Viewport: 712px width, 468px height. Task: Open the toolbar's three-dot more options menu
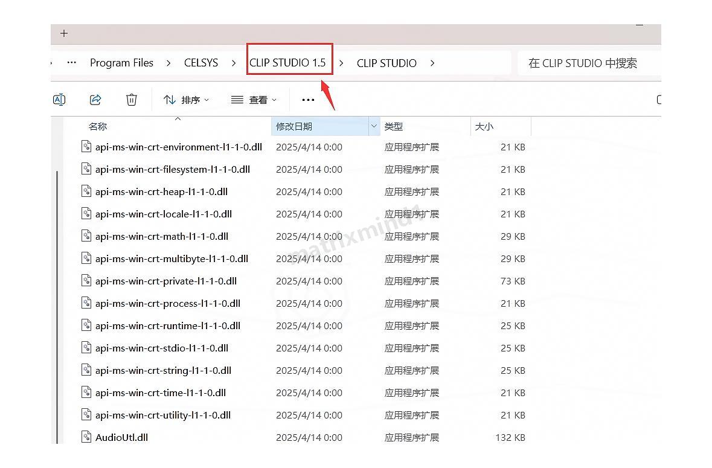coord(309,100)
